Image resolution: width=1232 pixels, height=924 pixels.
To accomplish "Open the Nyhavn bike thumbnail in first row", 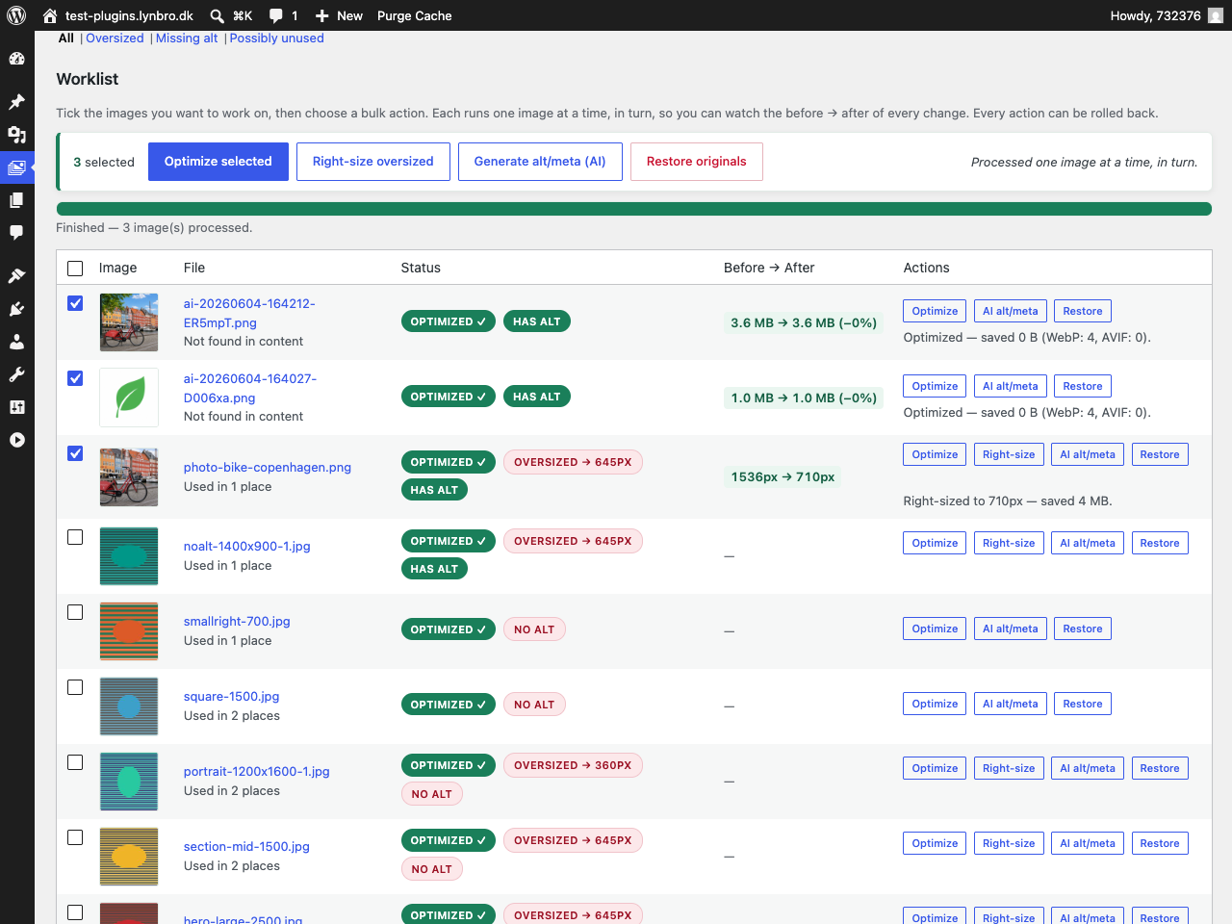I will pos(129,322).
